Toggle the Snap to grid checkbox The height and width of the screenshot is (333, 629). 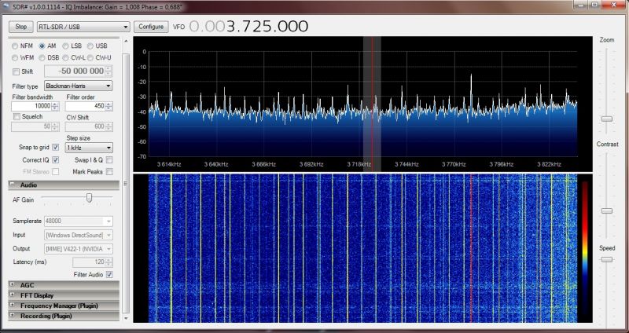[55, 148]
